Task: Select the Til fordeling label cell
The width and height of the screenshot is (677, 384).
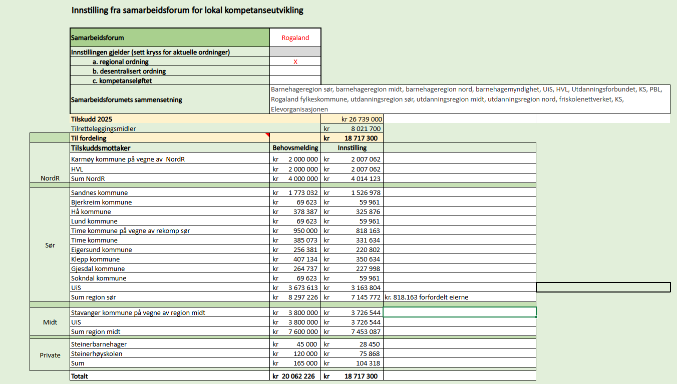Action: [170, 138]
